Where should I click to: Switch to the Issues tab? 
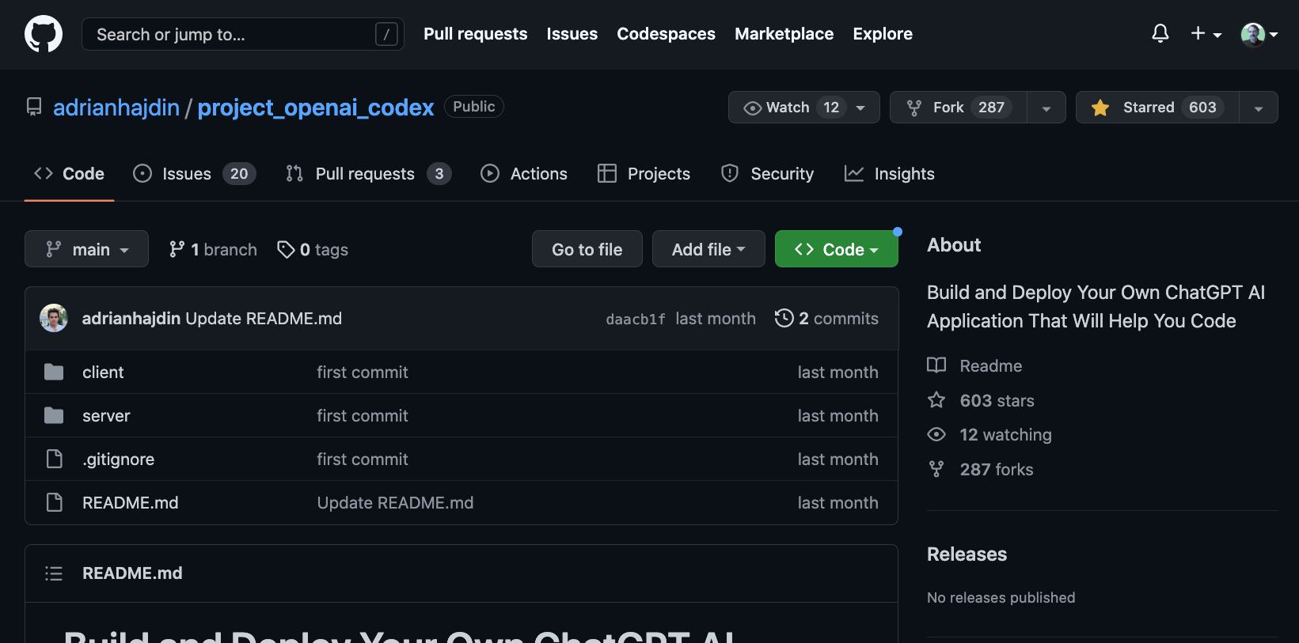tap(194, 174)
